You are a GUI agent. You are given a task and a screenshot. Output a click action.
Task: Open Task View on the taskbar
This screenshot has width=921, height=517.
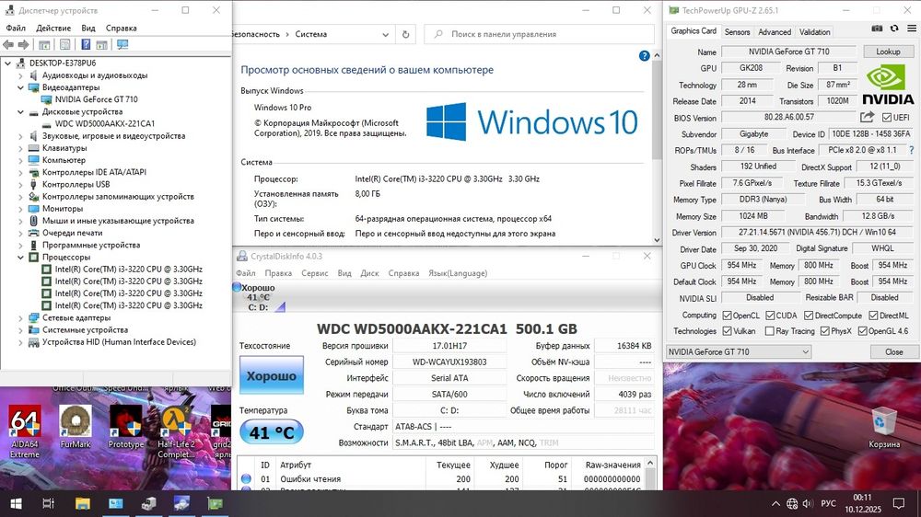coord(49,503)
